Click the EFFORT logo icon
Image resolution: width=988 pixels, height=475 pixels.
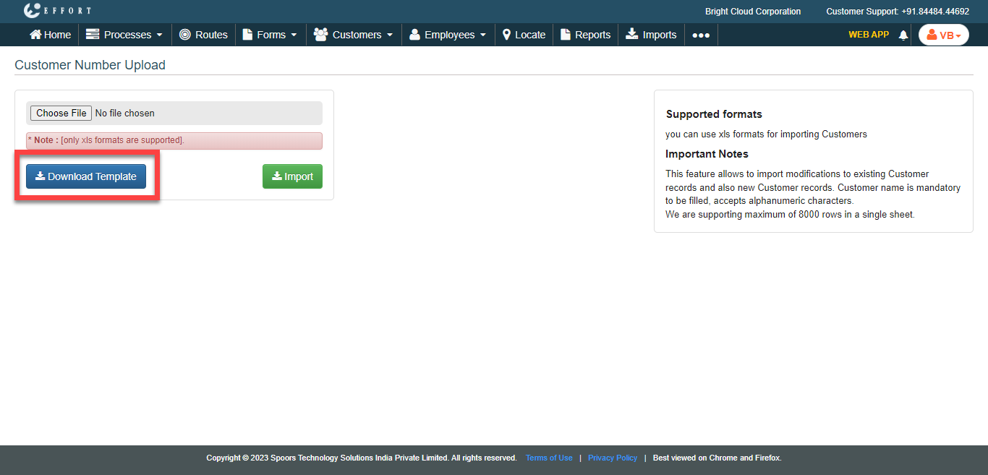tap(33, 11)
